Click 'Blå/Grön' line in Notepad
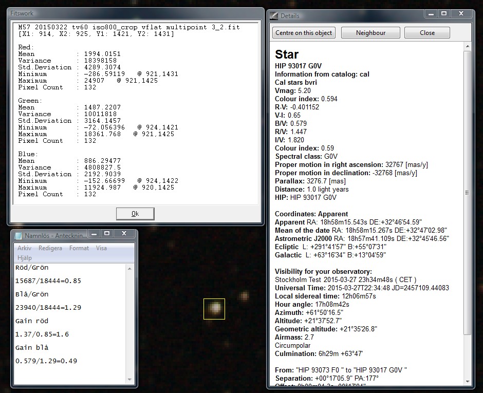The height and width of the screenshot is (393, 483). [x=32, y=294]
